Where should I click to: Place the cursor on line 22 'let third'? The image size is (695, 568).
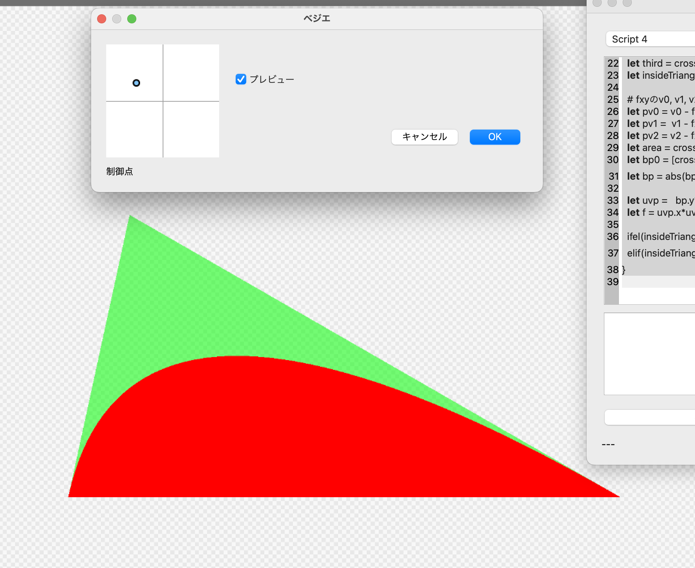pos(659,63)
